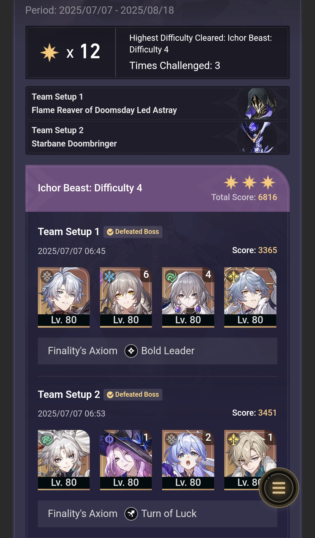Screen dimensions: 315x538
Task: Select the Starbane Doombringer boss portrait
Action: pos(257,137)
